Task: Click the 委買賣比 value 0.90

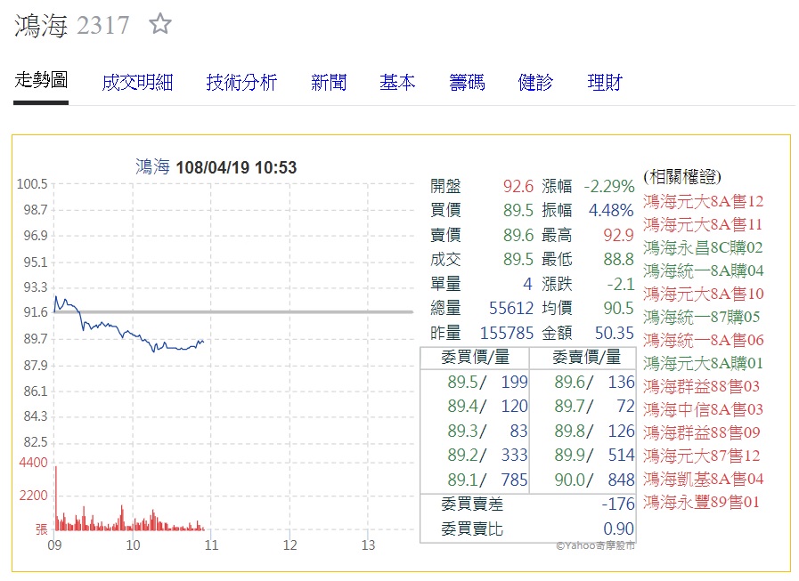Action: [618, 529]
